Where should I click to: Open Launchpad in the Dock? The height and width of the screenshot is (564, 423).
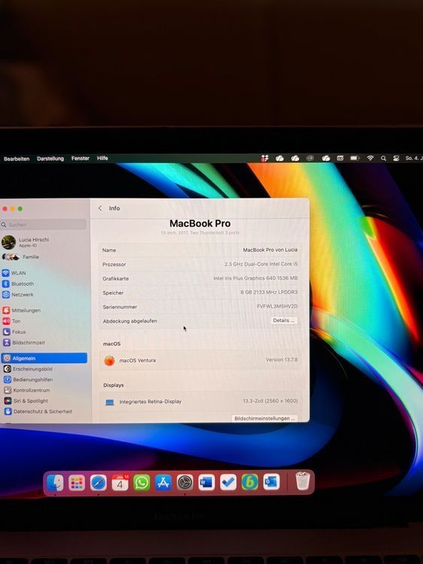pos(77,482)
